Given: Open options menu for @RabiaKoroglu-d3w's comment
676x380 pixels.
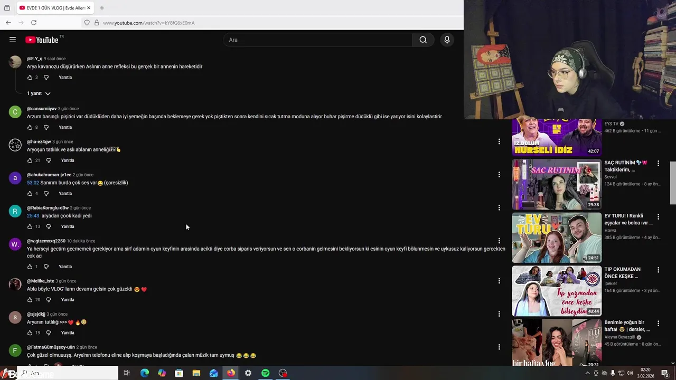Looking at the screenshot, I should 499,208.
